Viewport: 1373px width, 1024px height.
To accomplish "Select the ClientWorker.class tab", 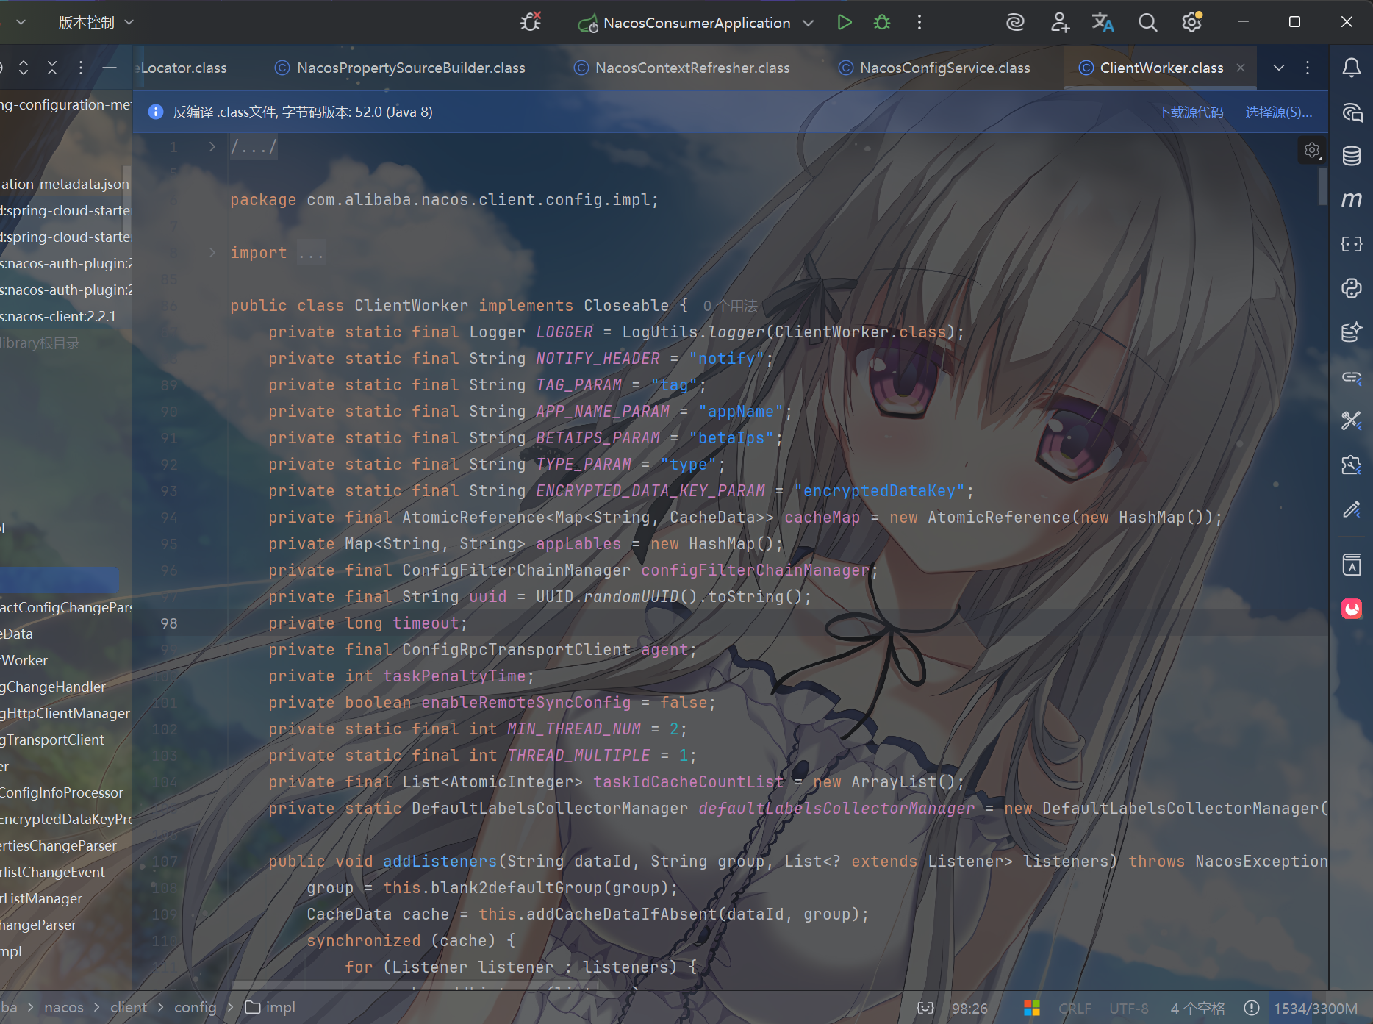I will pyautogui.click(x=1161, y=68).
